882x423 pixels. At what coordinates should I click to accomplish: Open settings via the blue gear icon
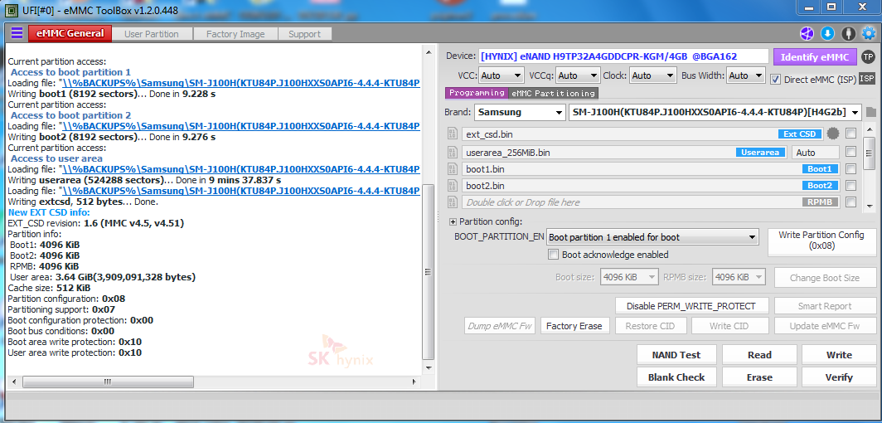point(869,34)
